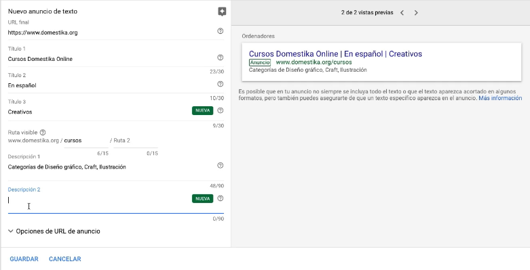Open the ad suggestions icon beside the form title

coord(222,12)
